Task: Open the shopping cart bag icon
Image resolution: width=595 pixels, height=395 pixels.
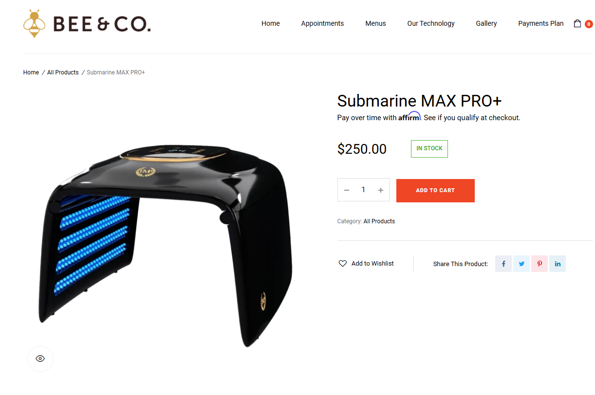Action: (577, 23)
